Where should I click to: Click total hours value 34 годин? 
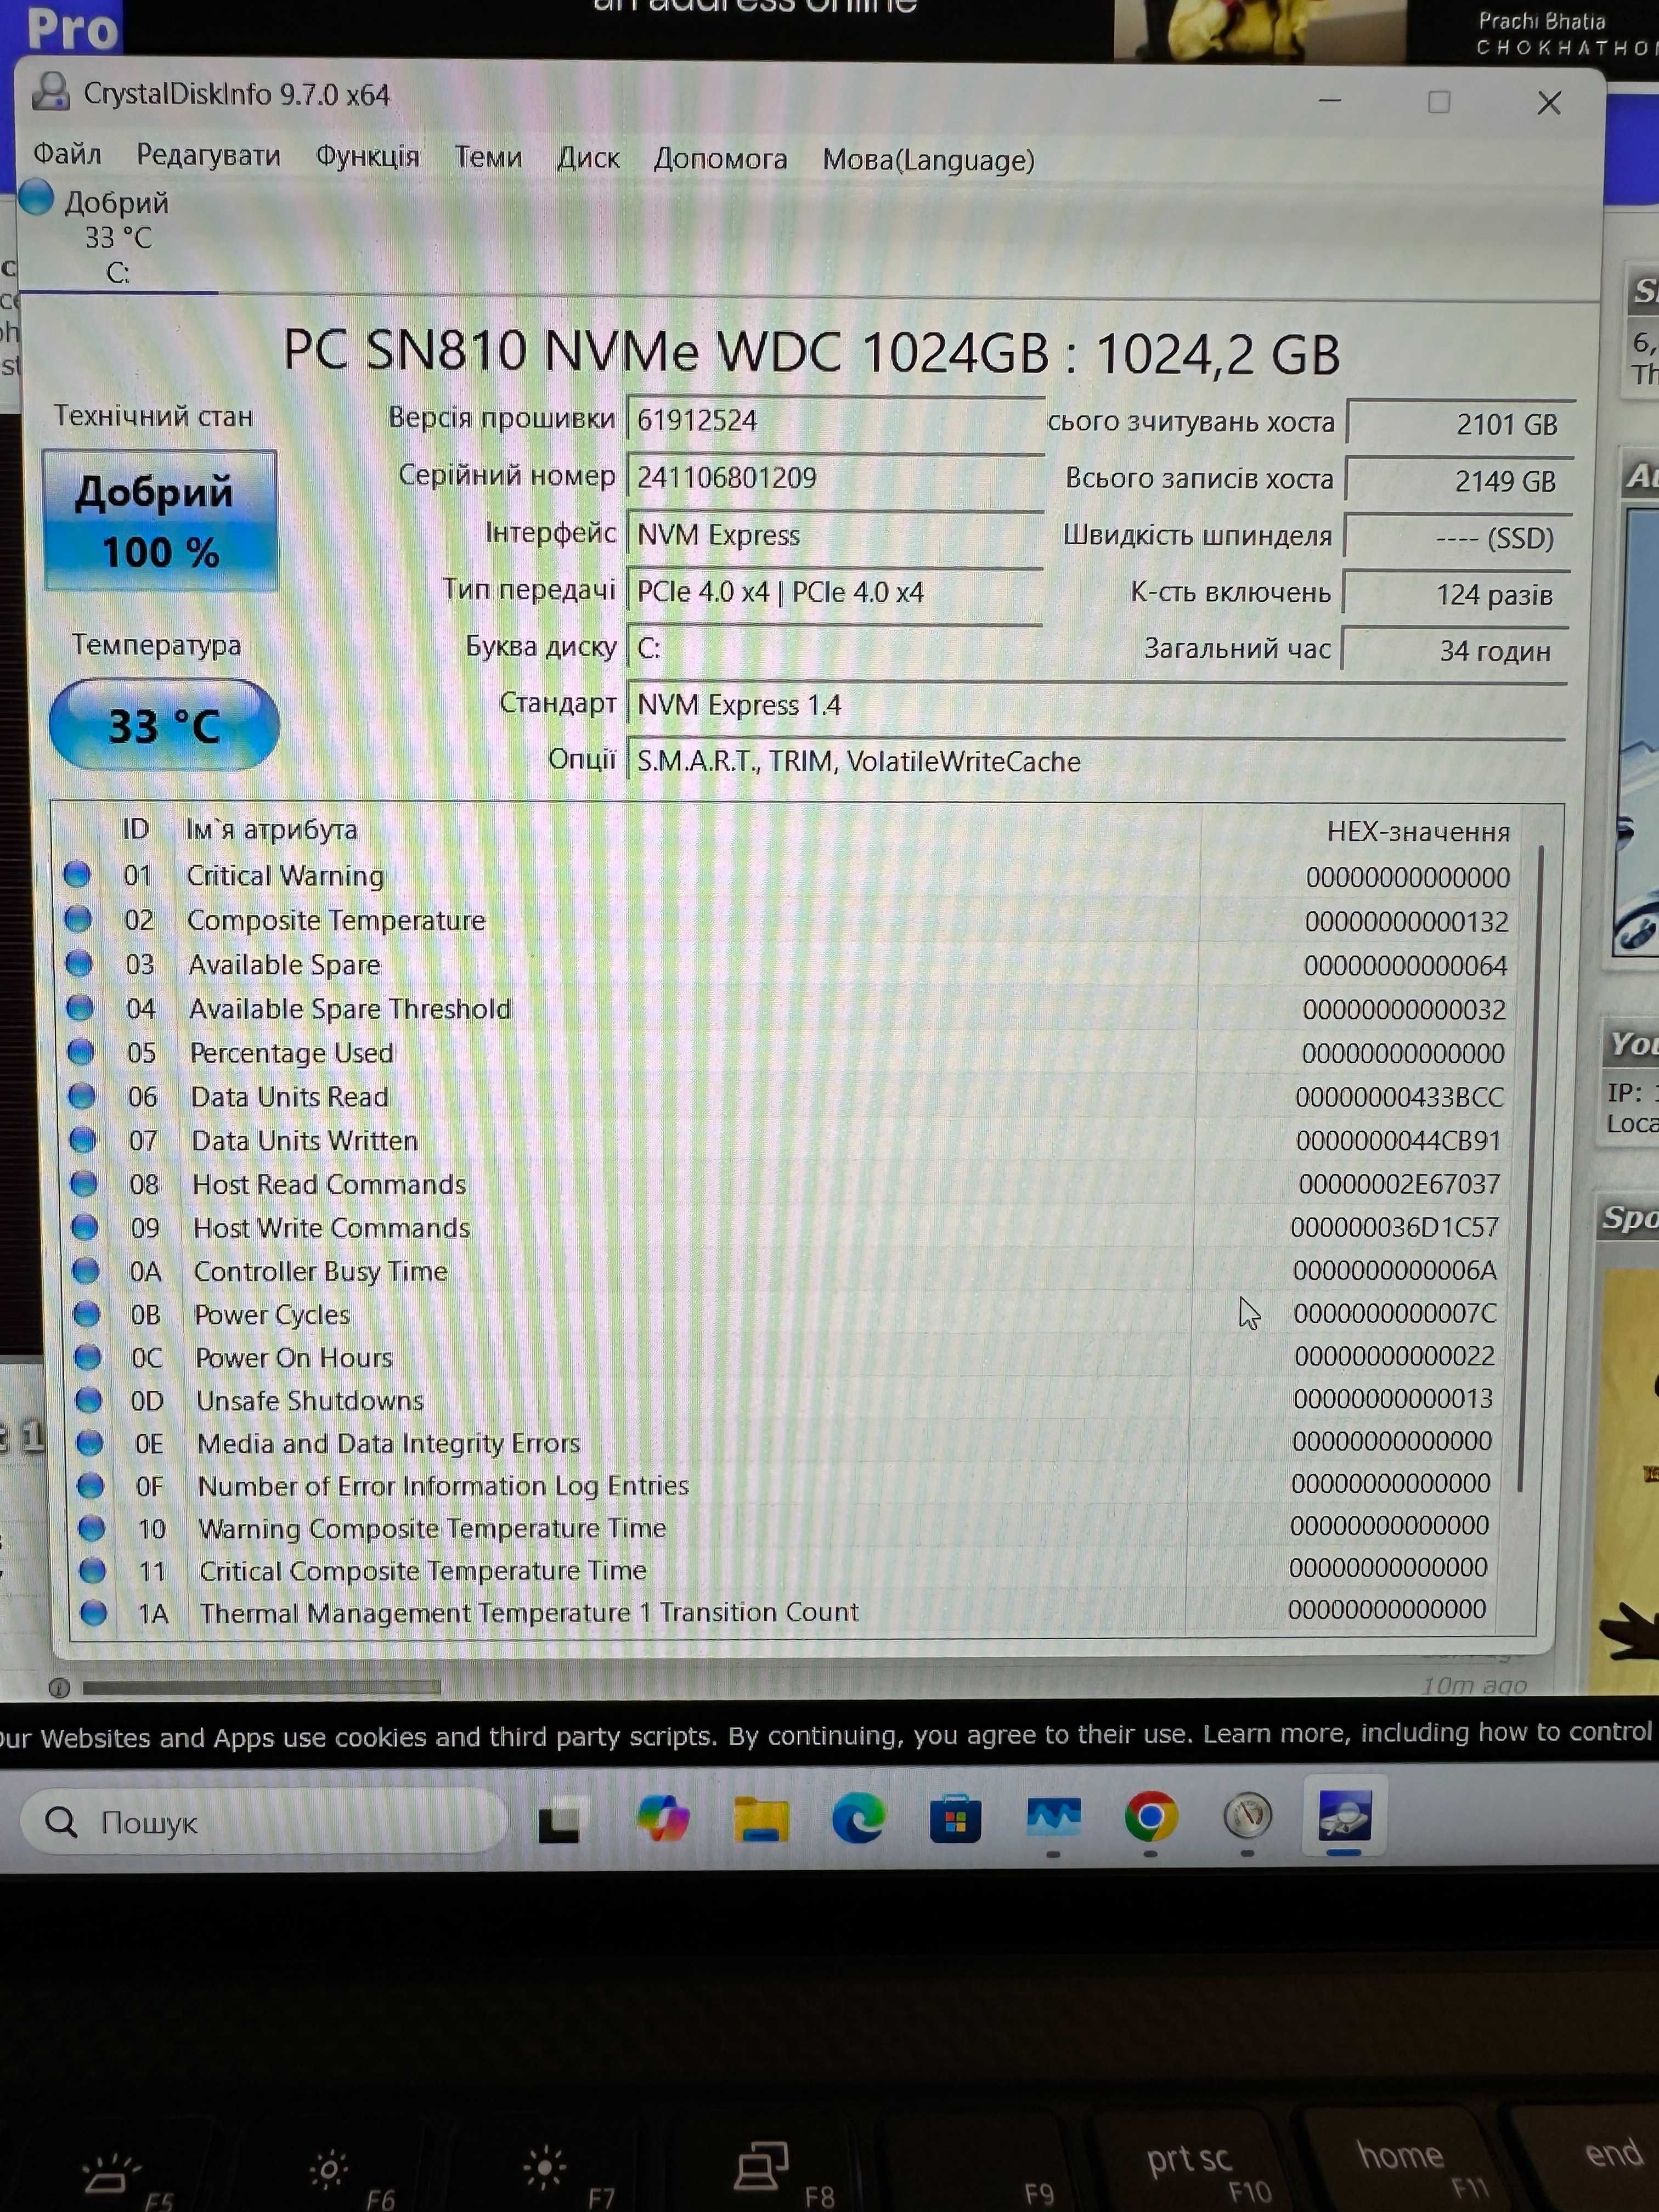[1455, 651]
